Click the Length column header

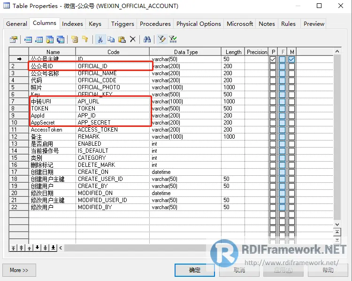[233, 52]
